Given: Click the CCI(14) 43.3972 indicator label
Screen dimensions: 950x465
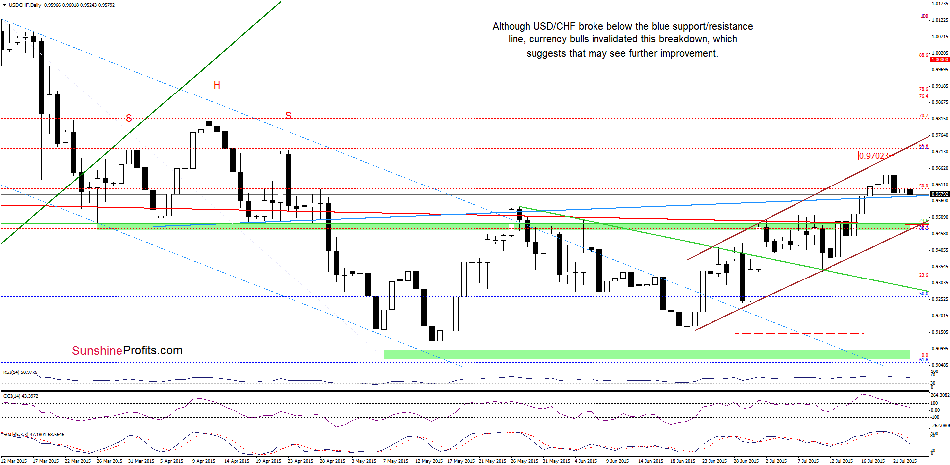Looking at the screenshot, I should (21, 396).
